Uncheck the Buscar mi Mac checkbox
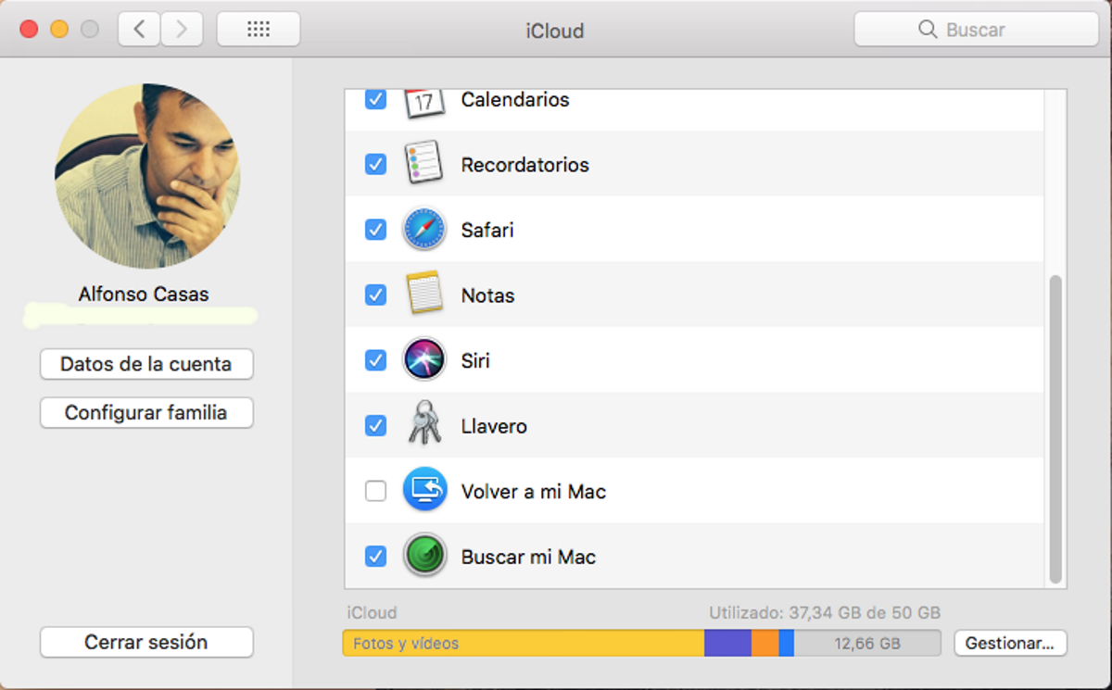This screenshot has height=690, width=1112. [x=375, y=557]
